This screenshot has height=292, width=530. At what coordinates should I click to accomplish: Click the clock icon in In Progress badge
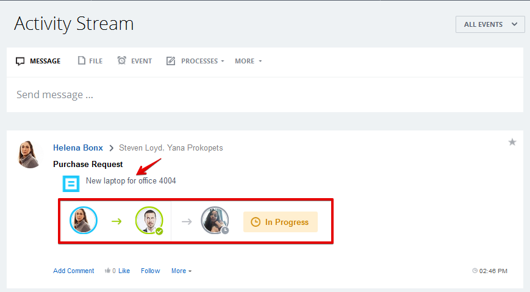click(x=256, y=222)
